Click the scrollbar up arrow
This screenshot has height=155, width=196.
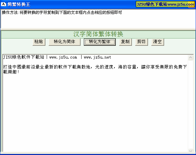[190, 57]
